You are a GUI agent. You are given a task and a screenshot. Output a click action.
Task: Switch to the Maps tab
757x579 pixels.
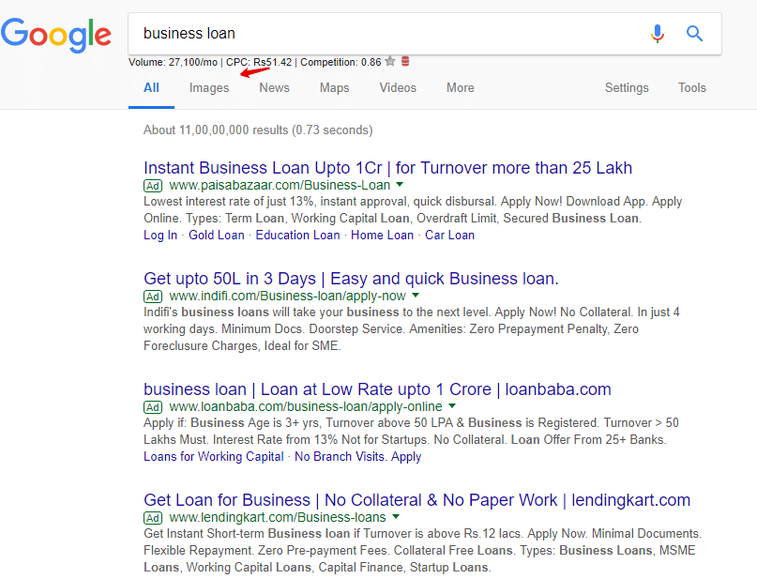click(x=334, y=88)
